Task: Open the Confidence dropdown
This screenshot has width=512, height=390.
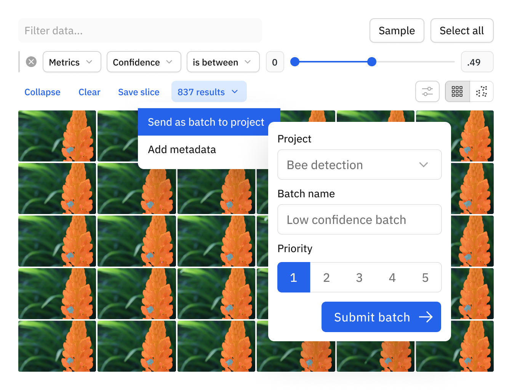Action: 144,62
